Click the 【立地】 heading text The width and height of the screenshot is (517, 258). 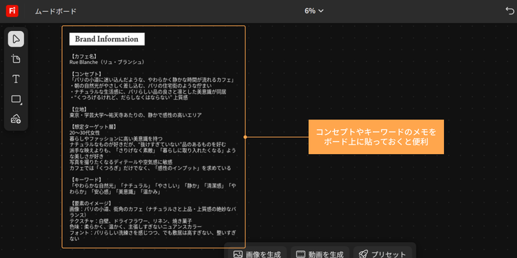pos(79,109)
